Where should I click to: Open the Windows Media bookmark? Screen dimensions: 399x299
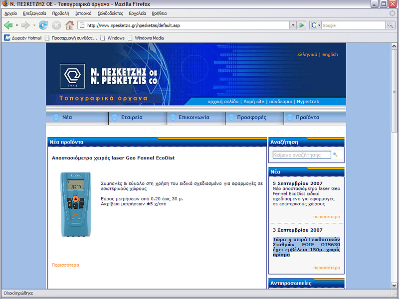pos(146,38)
